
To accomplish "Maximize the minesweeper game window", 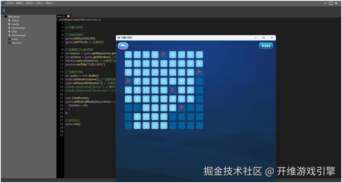I will (x=263, y=38).
